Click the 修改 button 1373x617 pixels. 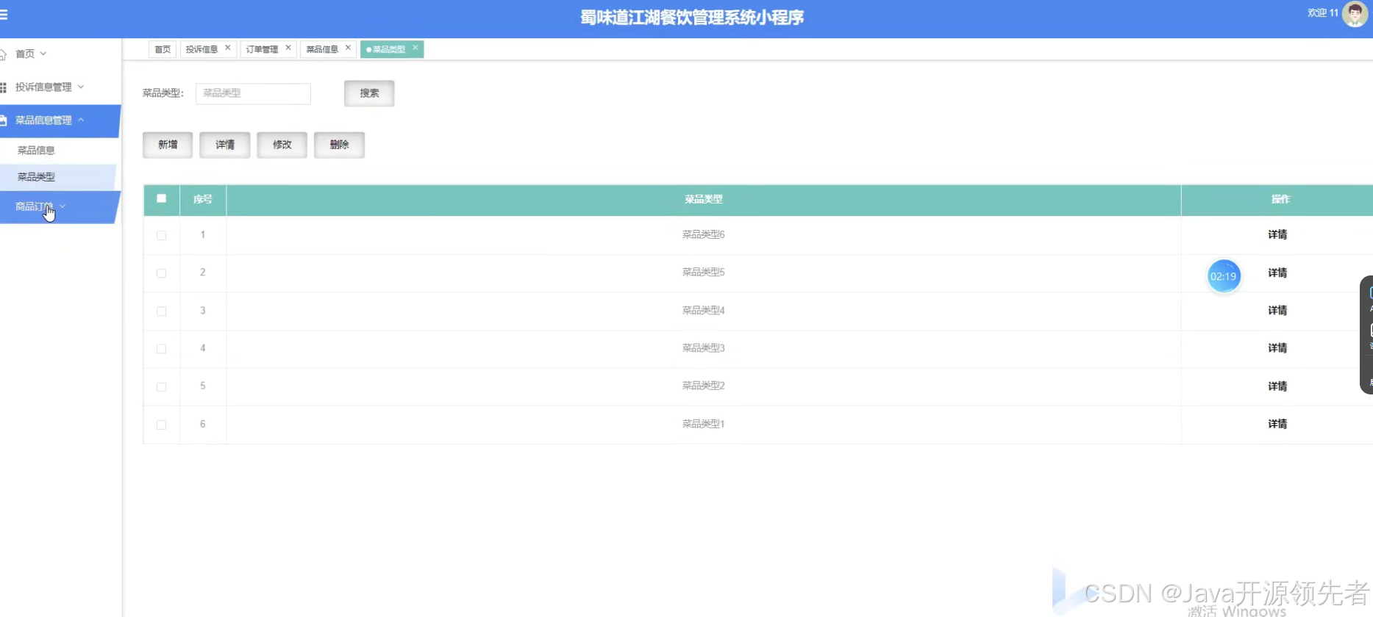coord(282,145)
